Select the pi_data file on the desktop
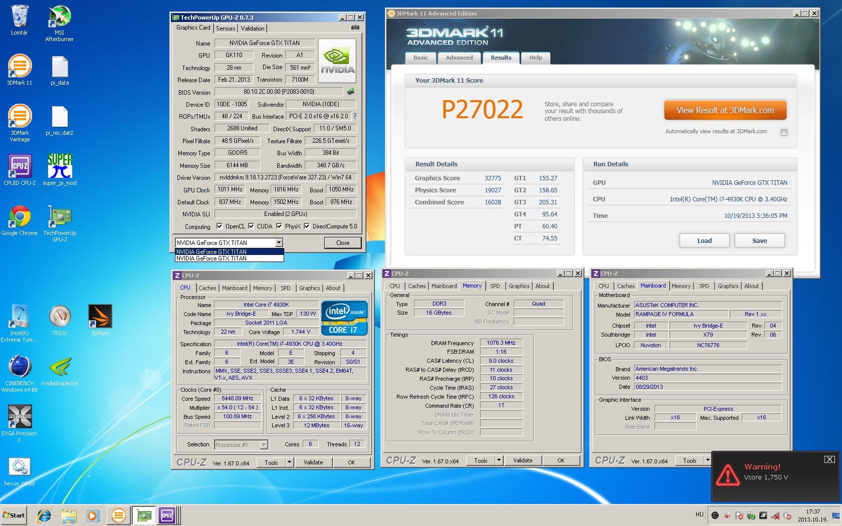The width and height of the screenshot is (842, 526). 60,70
